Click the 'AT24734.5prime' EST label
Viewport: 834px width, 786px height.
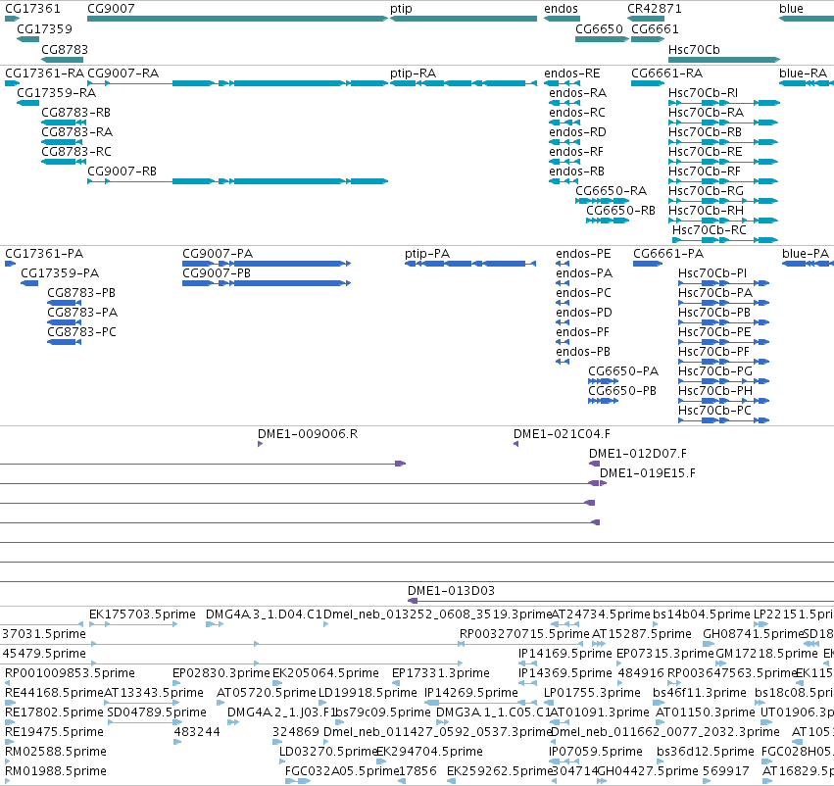coord(601,614)
